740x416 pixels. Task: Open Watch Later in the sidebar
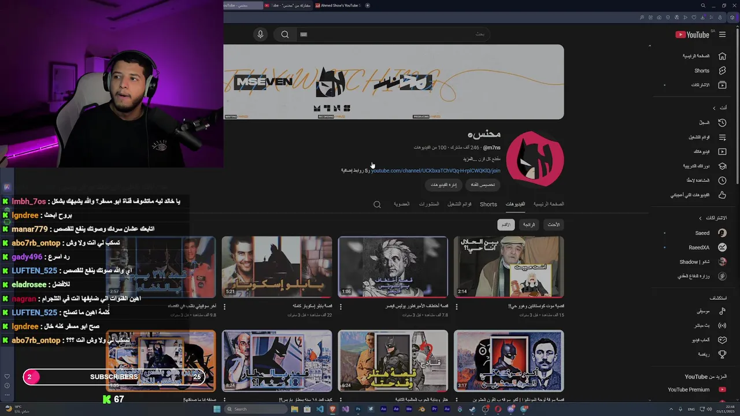point(706,180)
